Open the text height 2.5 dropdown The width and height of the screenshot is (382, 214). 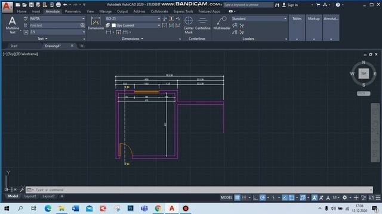click(x=57, y=32)
